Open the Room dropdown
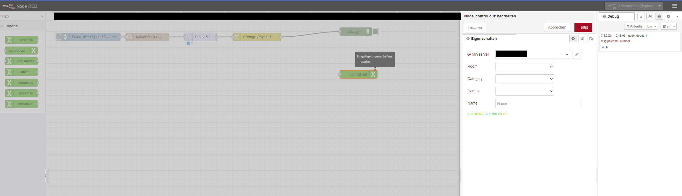 524,67
